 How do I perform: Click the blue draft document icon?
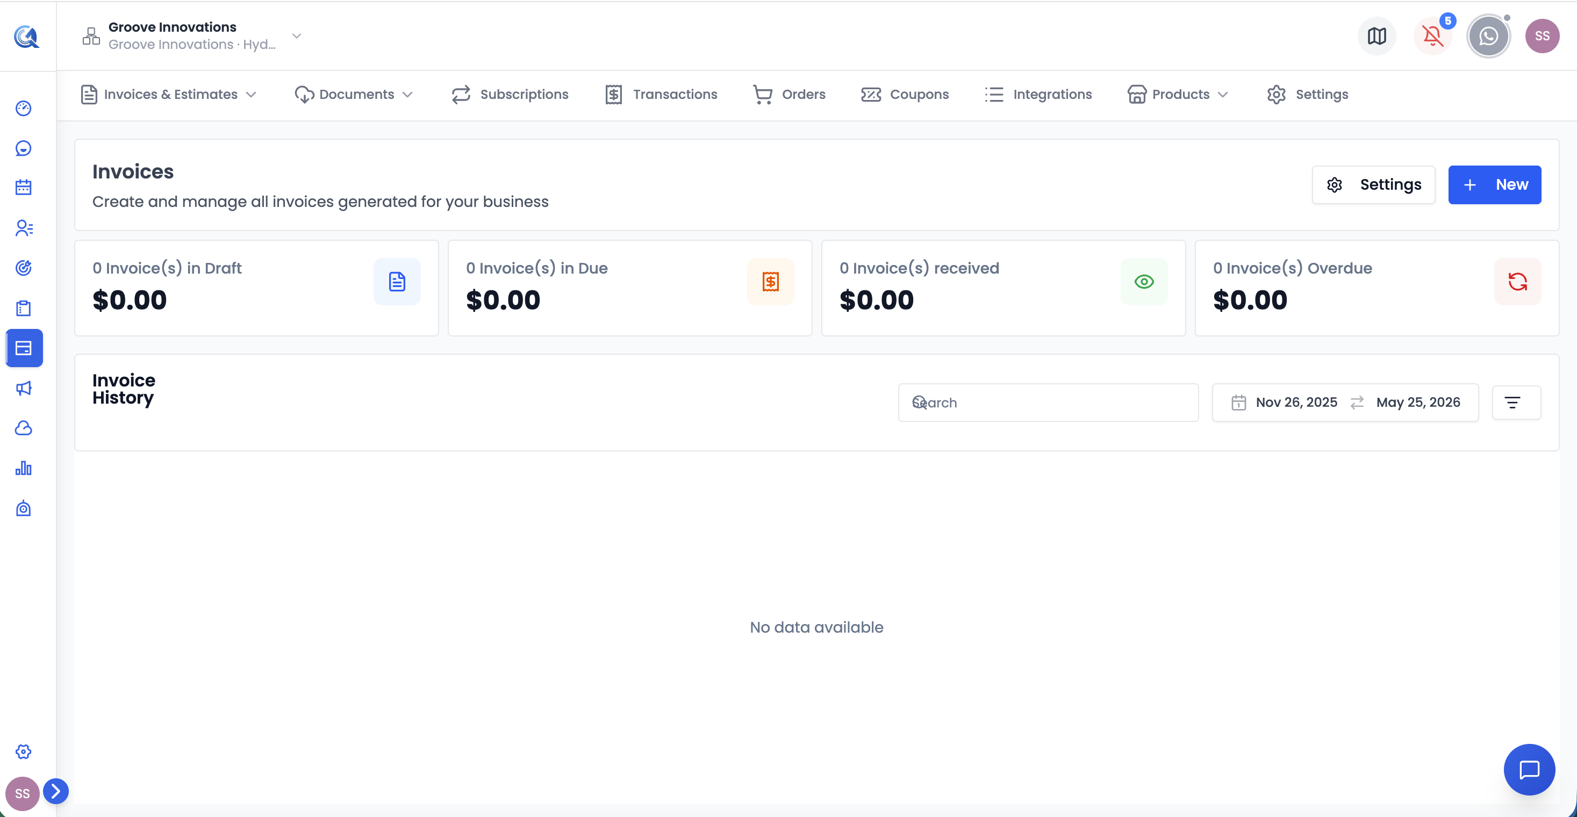(397, 282)
